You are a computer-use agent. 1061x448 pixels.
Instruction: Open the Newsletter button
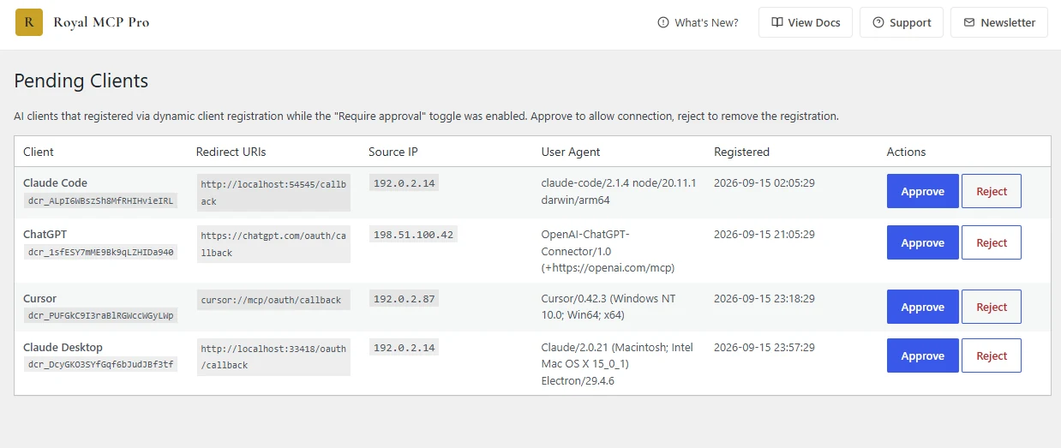tap(999, 22)
